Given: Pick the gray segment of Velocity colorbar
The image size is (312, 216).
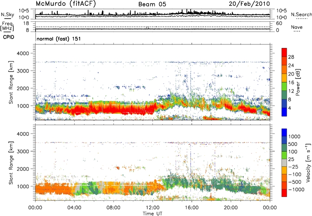Looking at the screenshot, I should coord(284,163).
